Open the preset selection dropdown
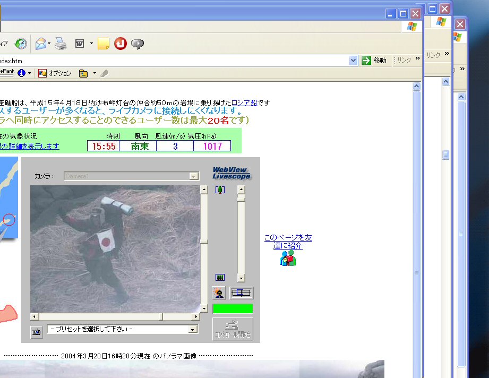 [193, 330]
